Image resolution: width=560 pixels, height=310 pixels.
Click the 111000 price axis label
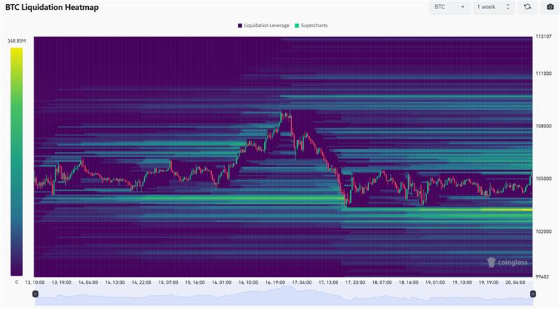pyautogui.click(x=543, y=73)
